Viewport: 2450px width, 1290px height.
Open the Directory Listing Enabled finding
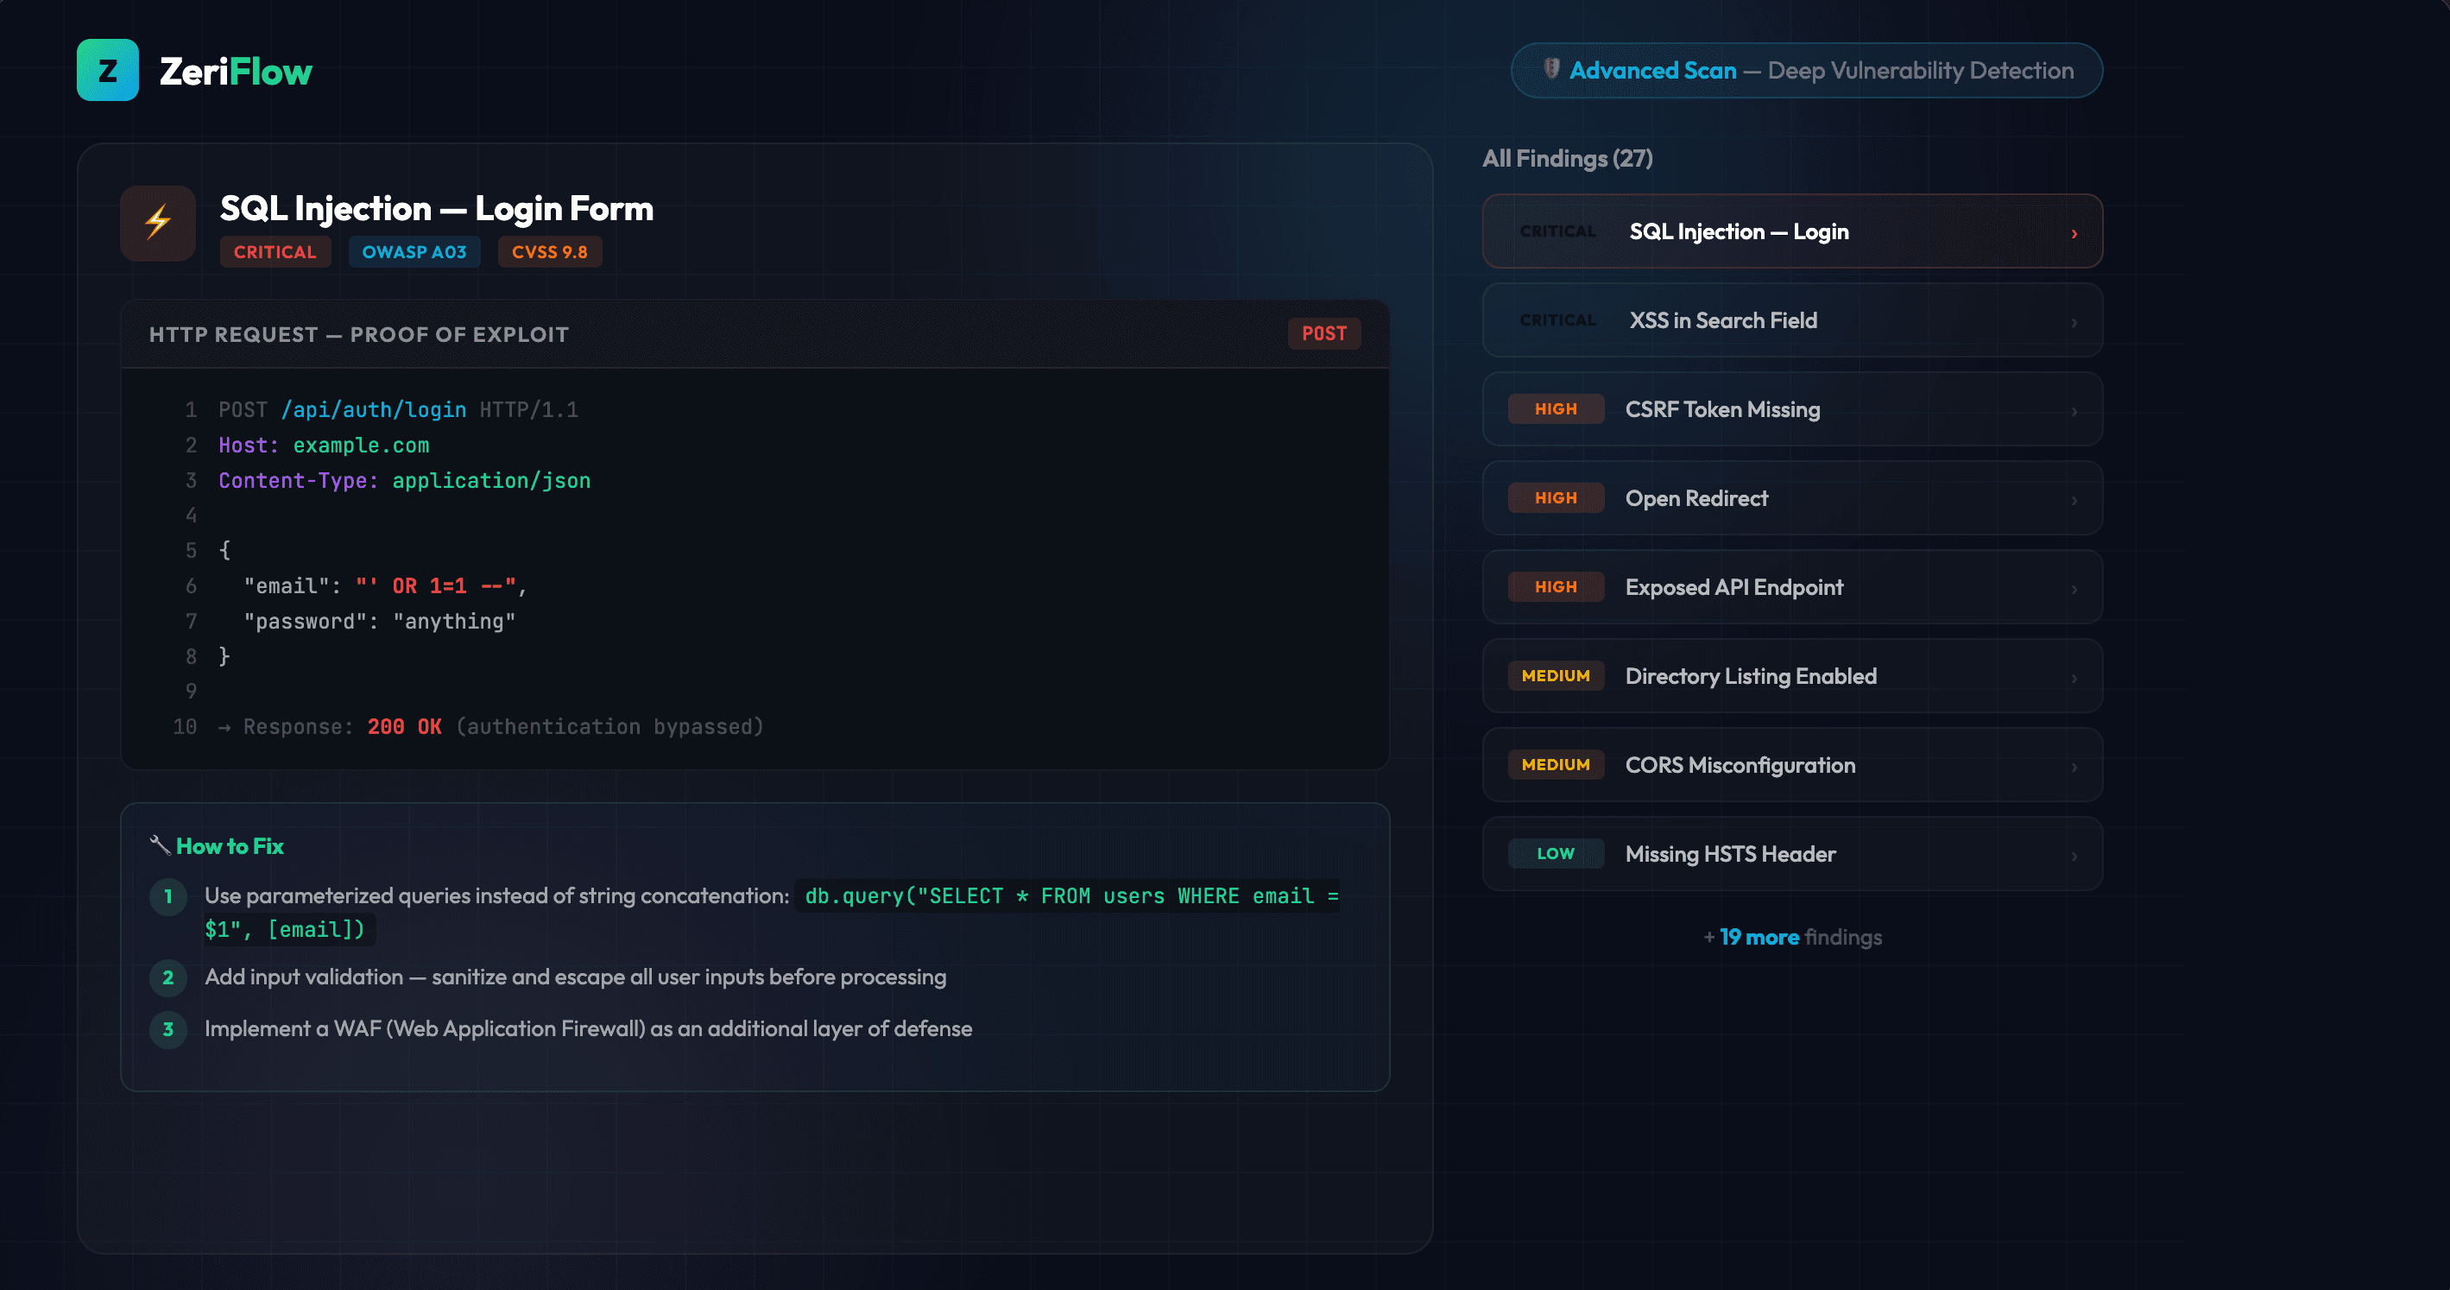tap(1792, 675)
